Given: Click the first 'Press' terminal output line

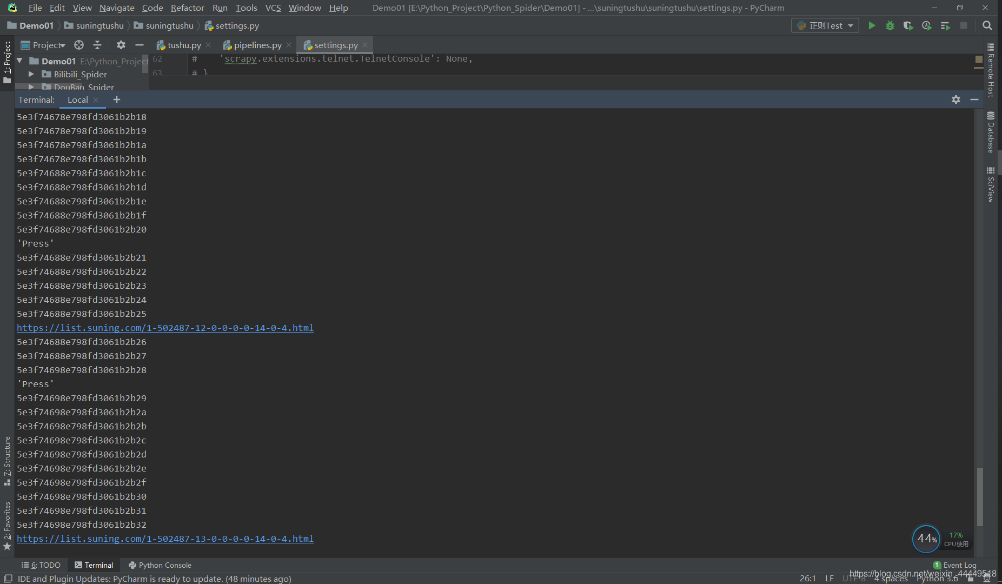Looking at the screenshot, I should [36, 243].
